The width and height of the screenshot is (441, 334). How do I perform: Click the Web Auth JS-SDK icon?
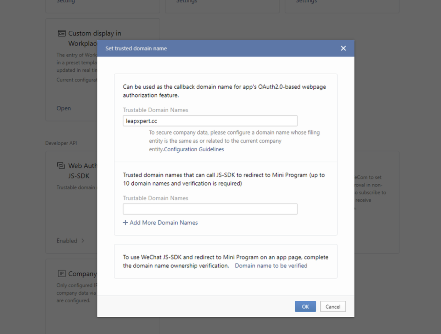click(61, 165)
